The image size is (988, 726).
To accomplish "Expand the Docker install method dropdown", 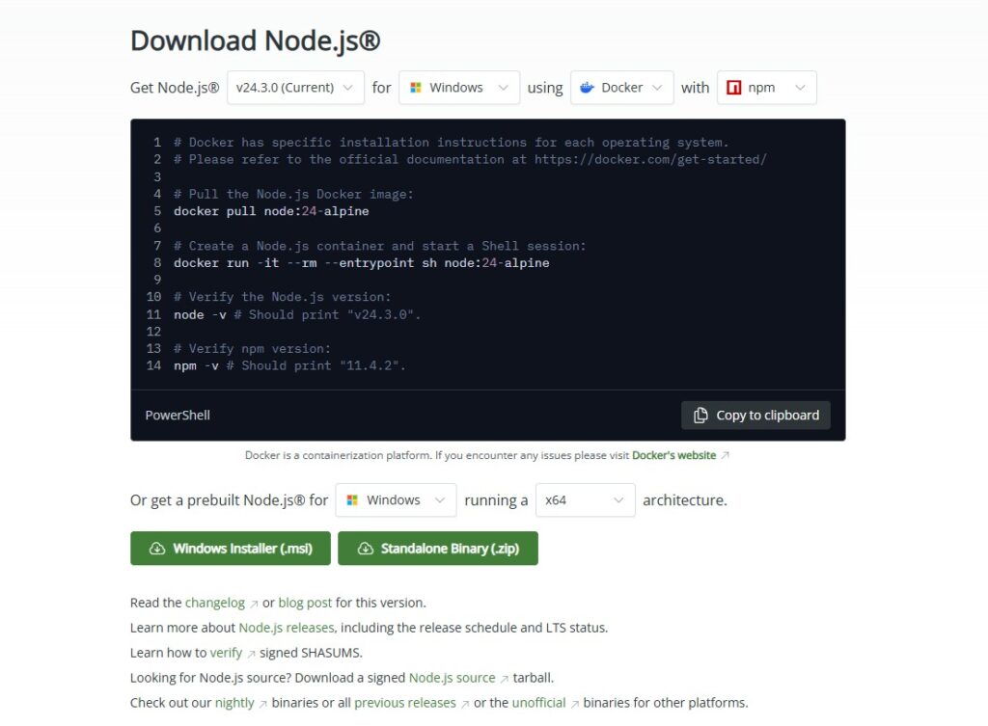I will 621,88.
